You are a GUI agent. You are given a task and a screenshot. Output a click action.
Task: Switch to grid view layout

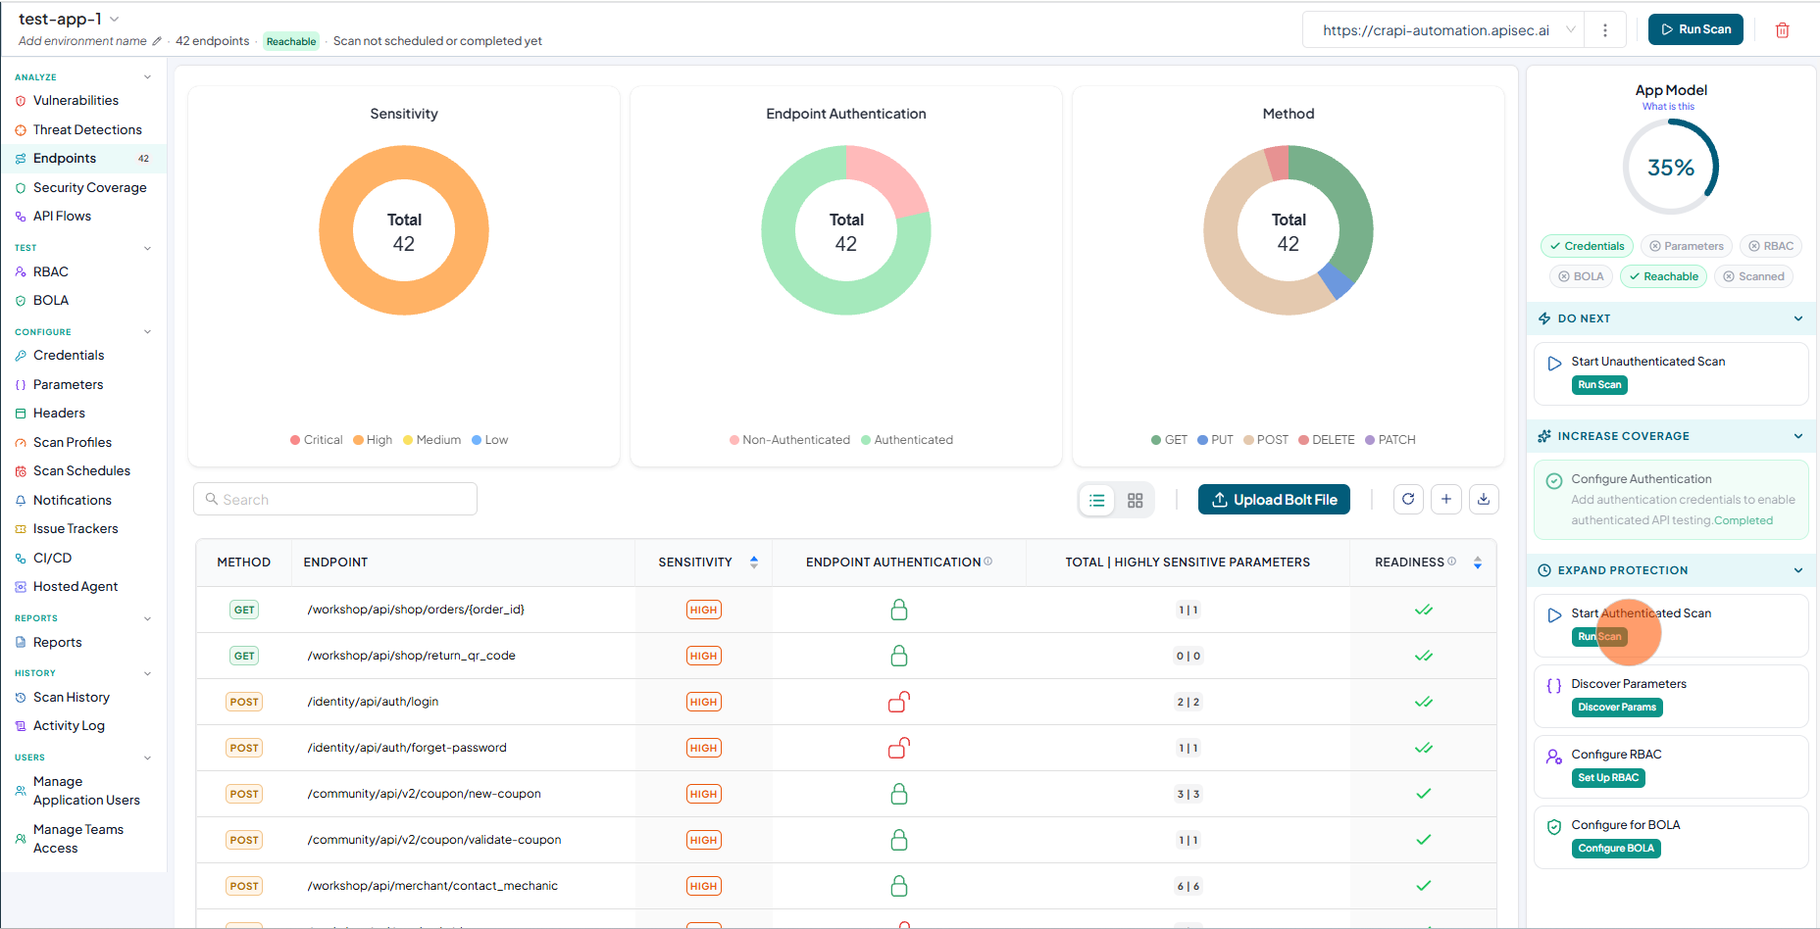[1135, 500]
